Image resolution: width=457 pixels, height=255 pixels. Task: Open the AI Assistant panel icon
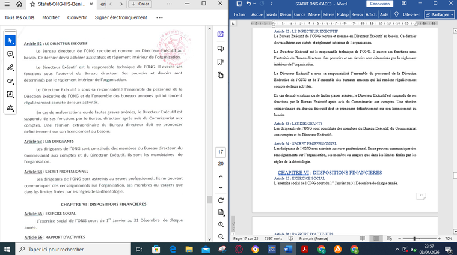point(221,34)
